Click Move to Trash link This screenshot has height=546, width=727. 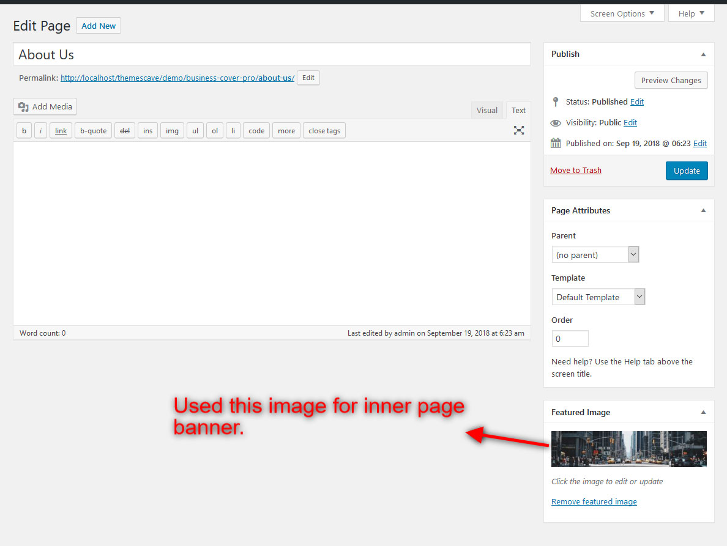click(x=575, y=171)
